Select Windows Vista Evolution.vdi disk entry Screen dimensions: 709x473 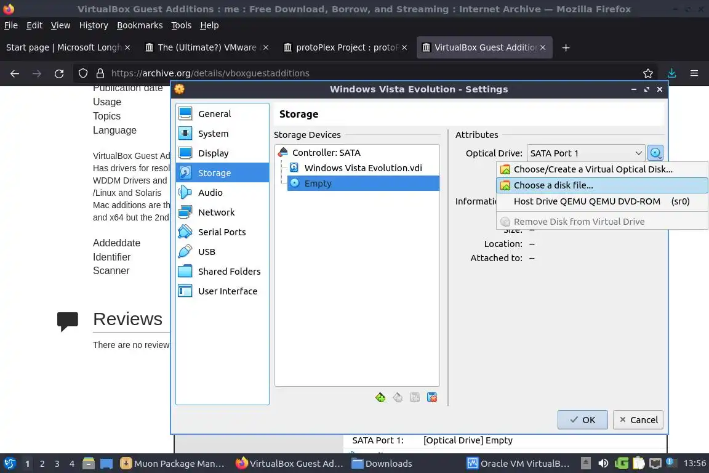(363, 168)
